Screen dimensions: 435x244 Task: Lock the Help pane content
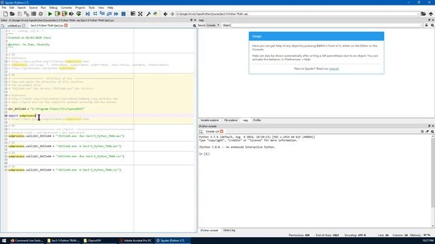point(426,25)
